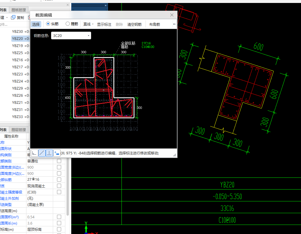The image size is (301, 234).
Task: Click the 选择 button
Action: [36, 24]
